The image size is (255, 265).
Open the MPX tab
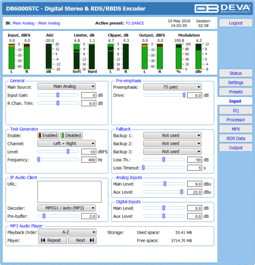pos(236,129)
